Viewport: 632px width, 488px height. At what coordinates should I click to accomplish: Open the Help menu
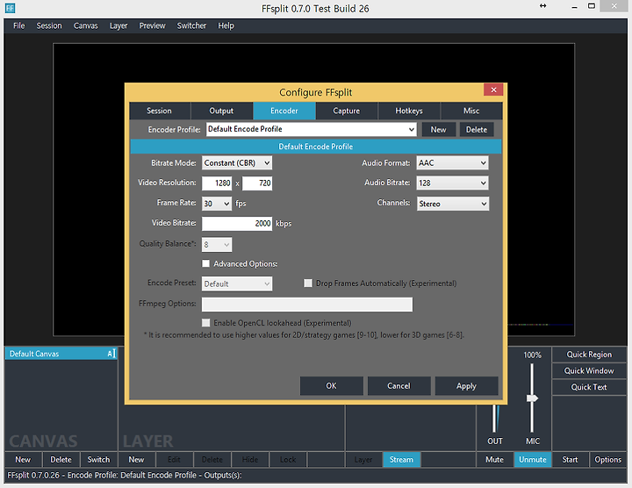coord(226,25)
